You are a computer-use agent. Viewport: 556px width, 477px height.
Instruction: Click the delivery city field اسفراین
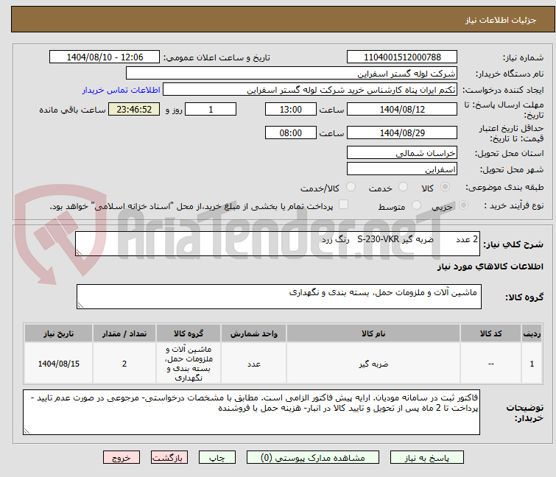pos(402,169)
